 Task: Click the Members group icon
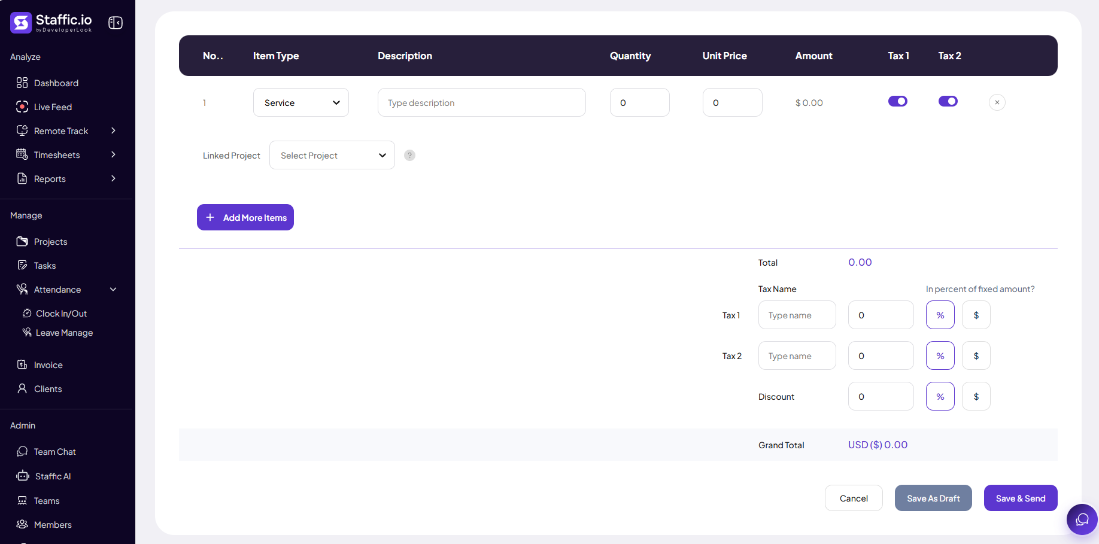point(22,524)
